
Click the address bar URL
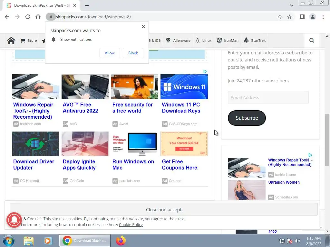pos(94,17)
